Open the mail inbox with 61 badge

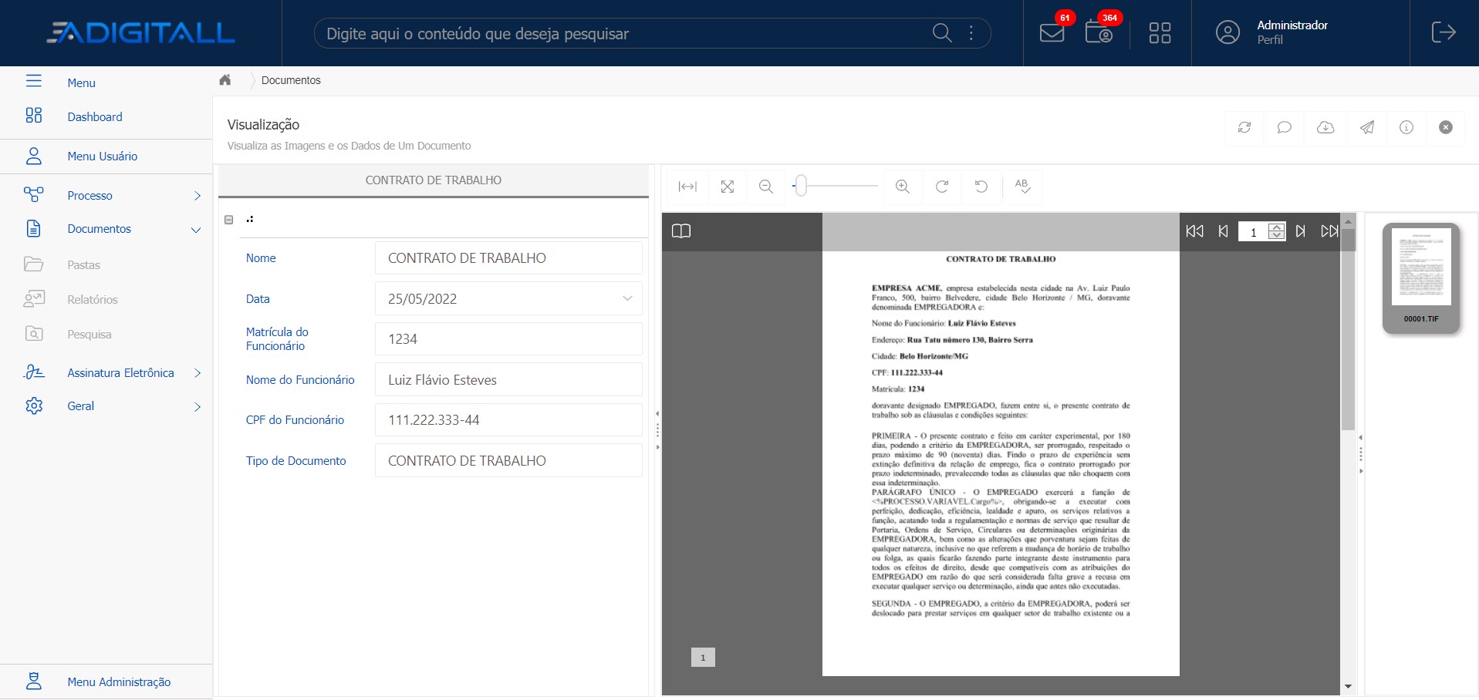tap(1052, 32)
